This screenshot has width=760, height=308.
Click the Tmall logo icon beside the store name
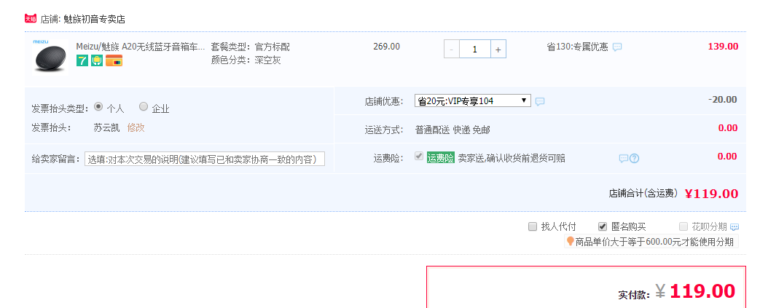pos(31,18)
